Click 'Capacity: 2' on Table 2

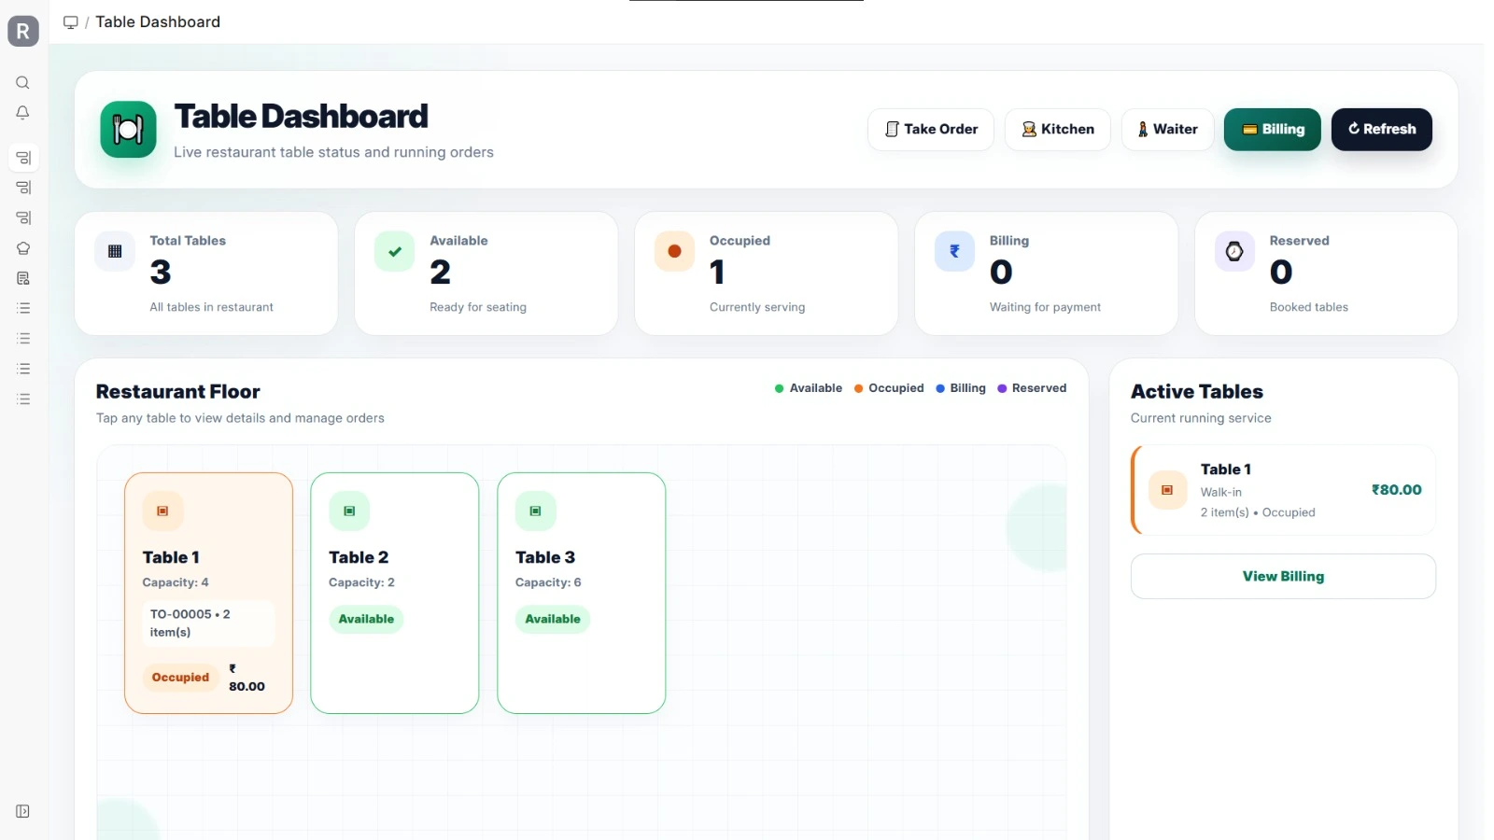pyautogui.click(x=361, y=582)
